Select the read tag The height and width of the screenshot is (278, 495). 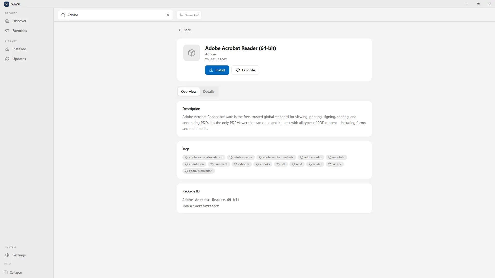tap(297, 164)
